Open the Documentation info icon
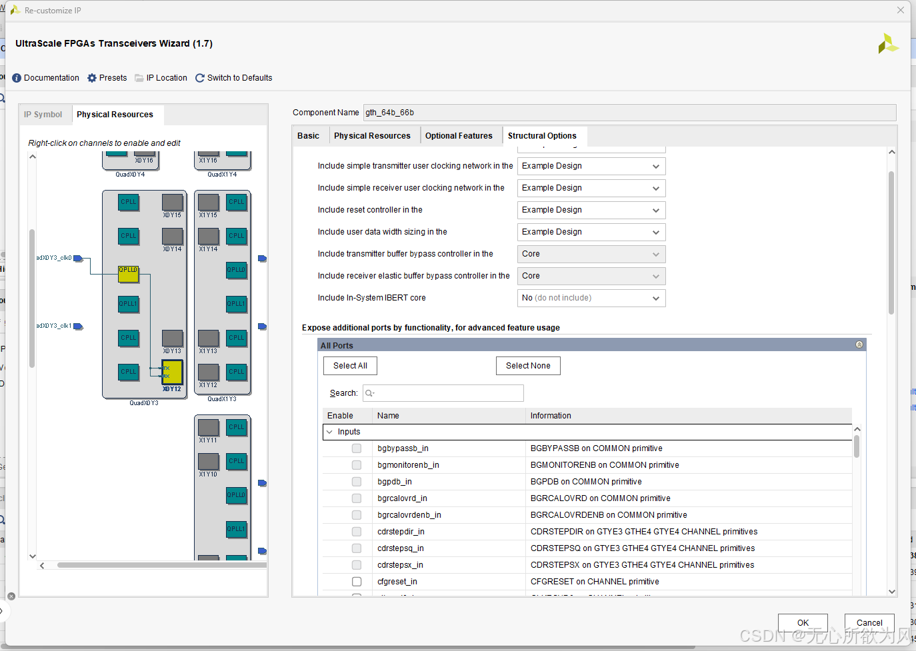The height and width of the screenshot is (651, 916). click(x=17, y=78)
